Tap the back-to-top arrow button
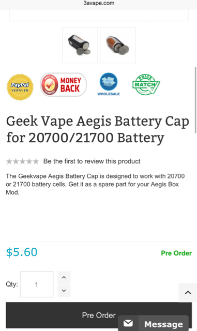Viewport: 197px width, 331px height. coord(188,293)
